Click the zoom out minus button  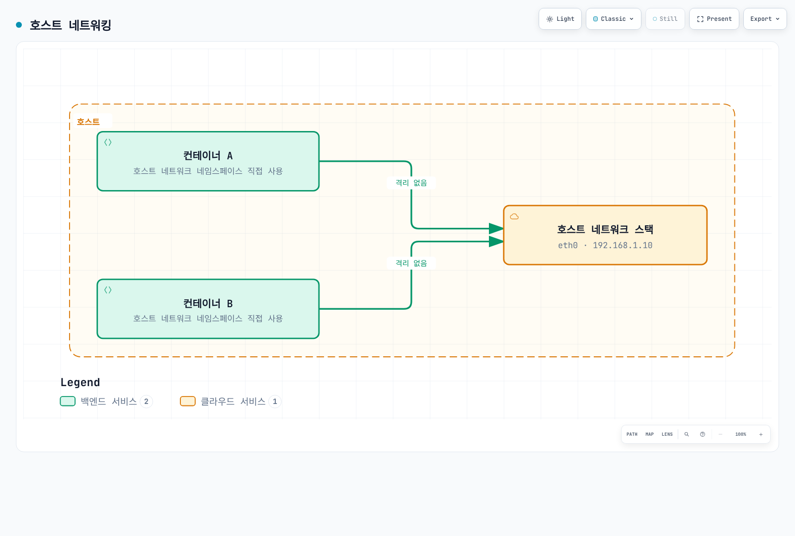720,434
